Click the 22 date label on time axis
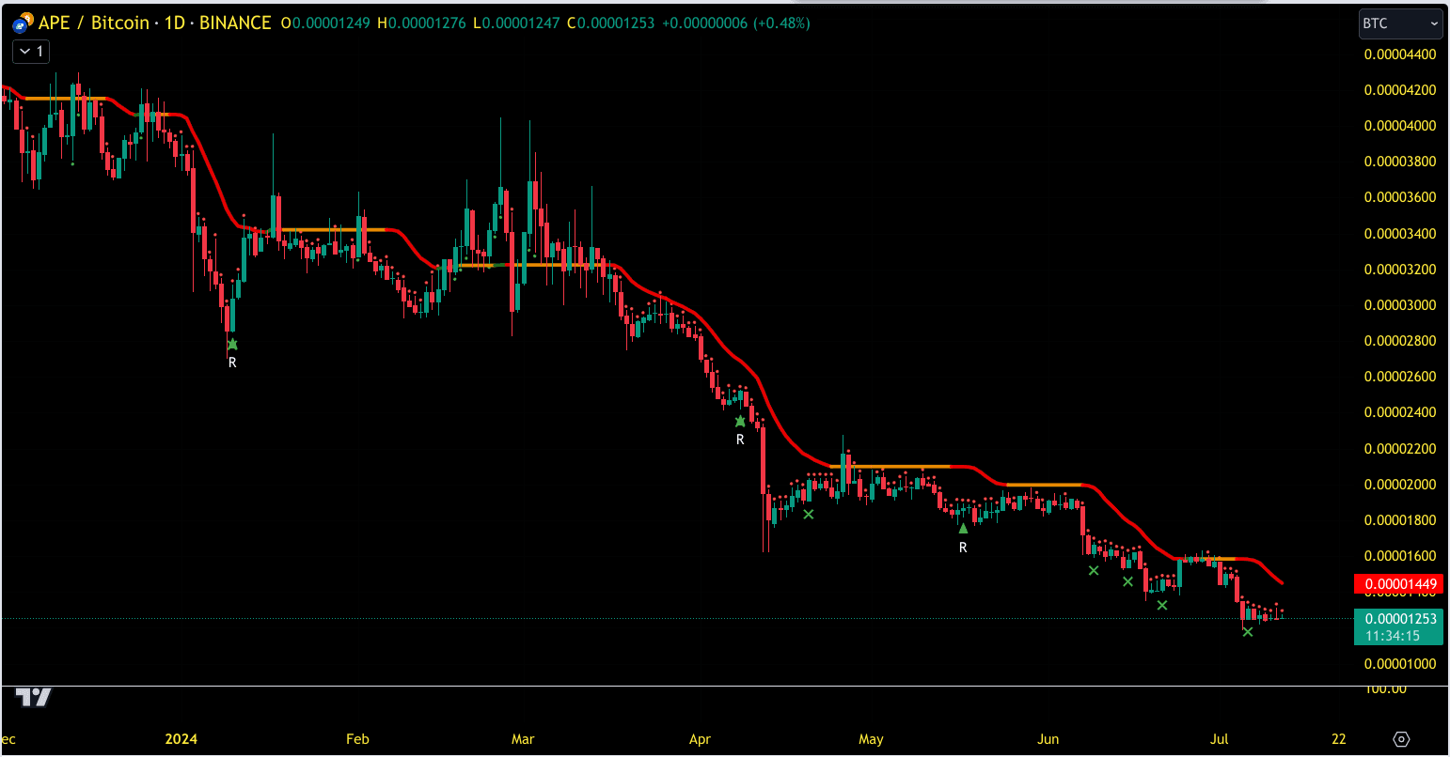Viewport: 1450px width, 757px height. click(x=1339, y=739)
